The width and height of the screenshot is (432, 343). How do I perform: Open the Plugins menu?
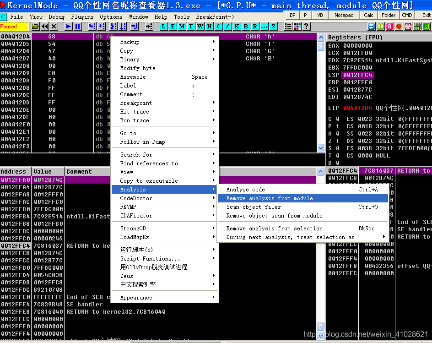82,17
